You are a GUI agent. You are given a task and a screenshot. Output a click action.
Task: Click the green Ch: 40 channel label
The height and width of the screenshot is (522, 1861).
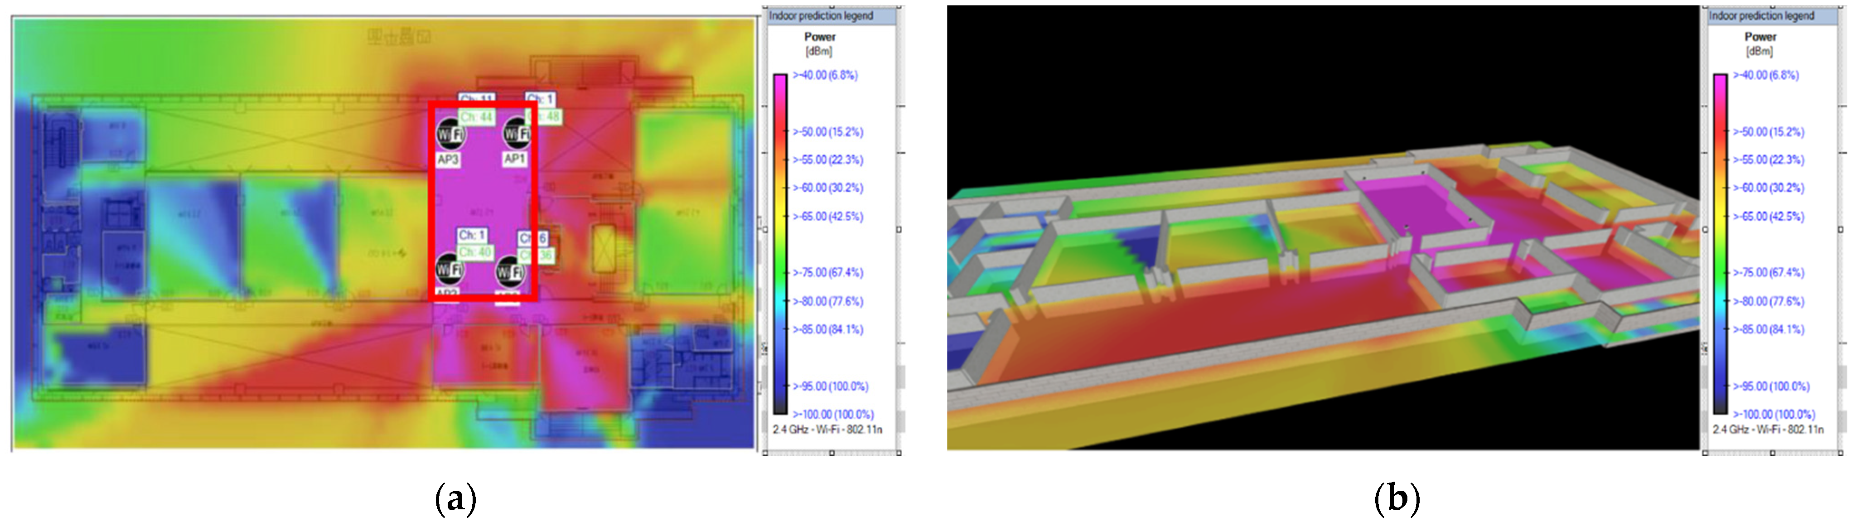coord(474,252)
